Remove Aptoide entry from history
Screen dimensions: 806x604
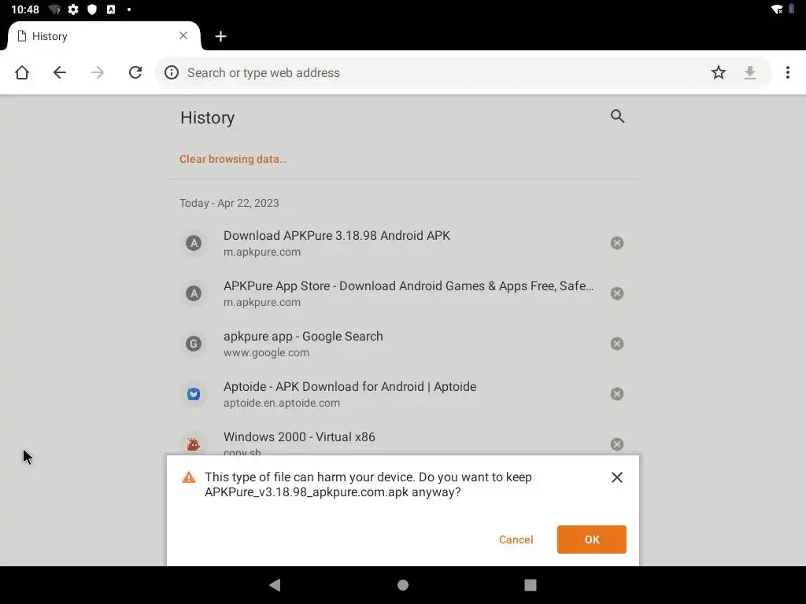[x=617, y=394]
